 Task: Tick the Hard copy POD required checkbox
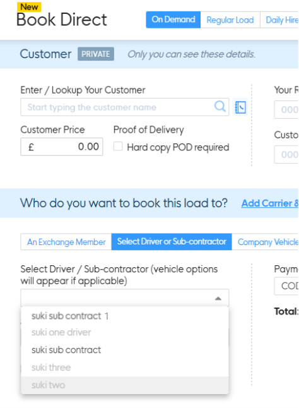118,147
